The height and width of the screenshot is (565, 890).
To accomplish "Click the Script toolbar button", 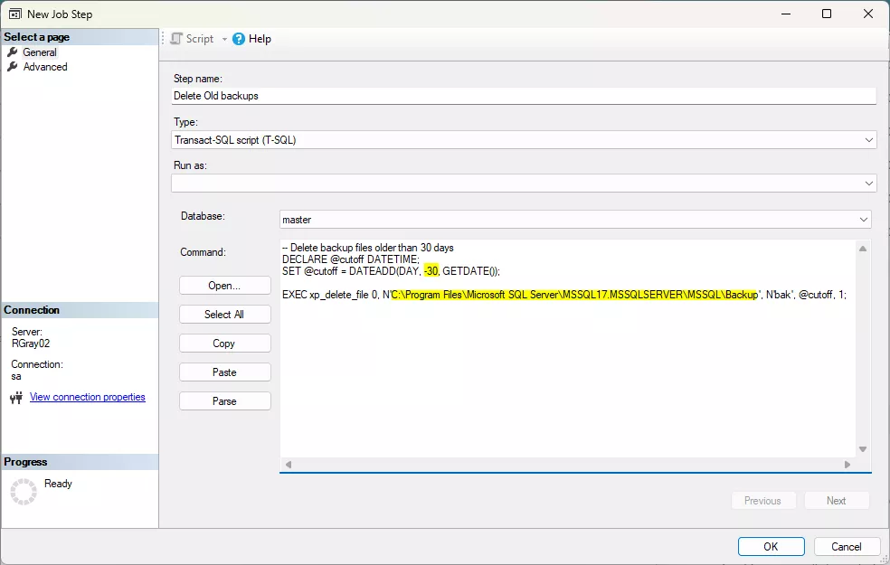I will 193,39.
